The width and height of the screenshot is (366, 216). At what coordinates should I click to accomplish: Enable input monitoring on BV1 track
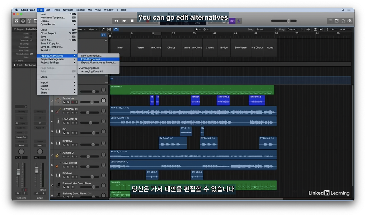pyautogui.click(x=76, y=133)
